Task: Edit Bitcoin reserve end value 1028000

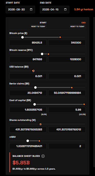Action: pyautogui.click(x=67, y=59)
